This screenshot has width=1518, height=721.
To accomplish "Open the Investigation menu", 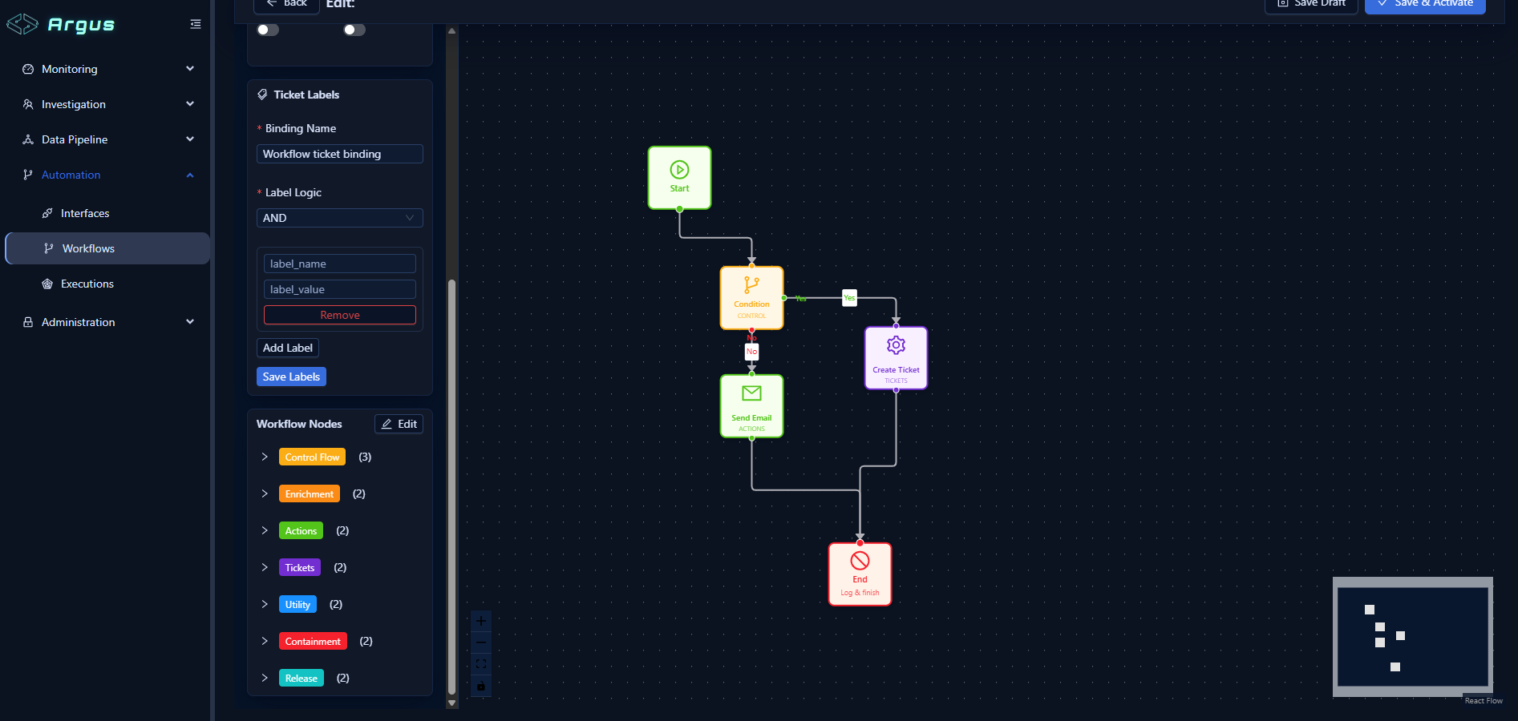I will (x=107, y=104).
